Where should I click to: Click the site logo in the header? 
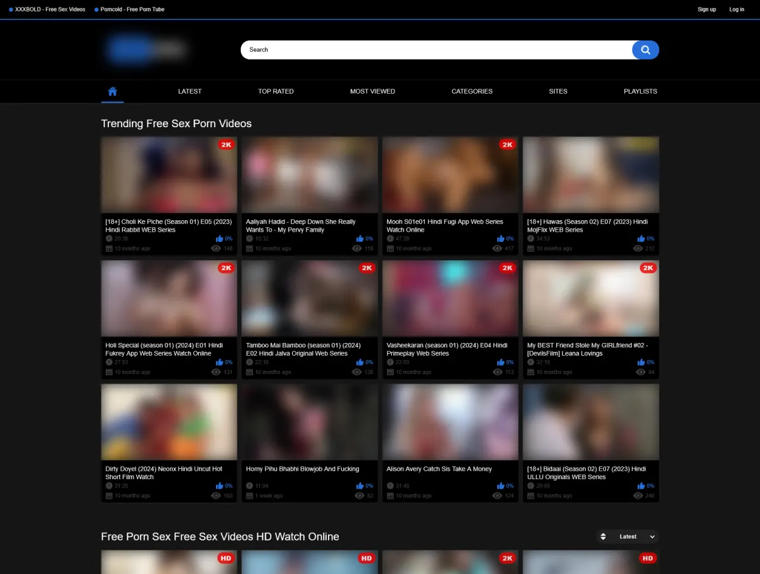[x=146, y=49]
